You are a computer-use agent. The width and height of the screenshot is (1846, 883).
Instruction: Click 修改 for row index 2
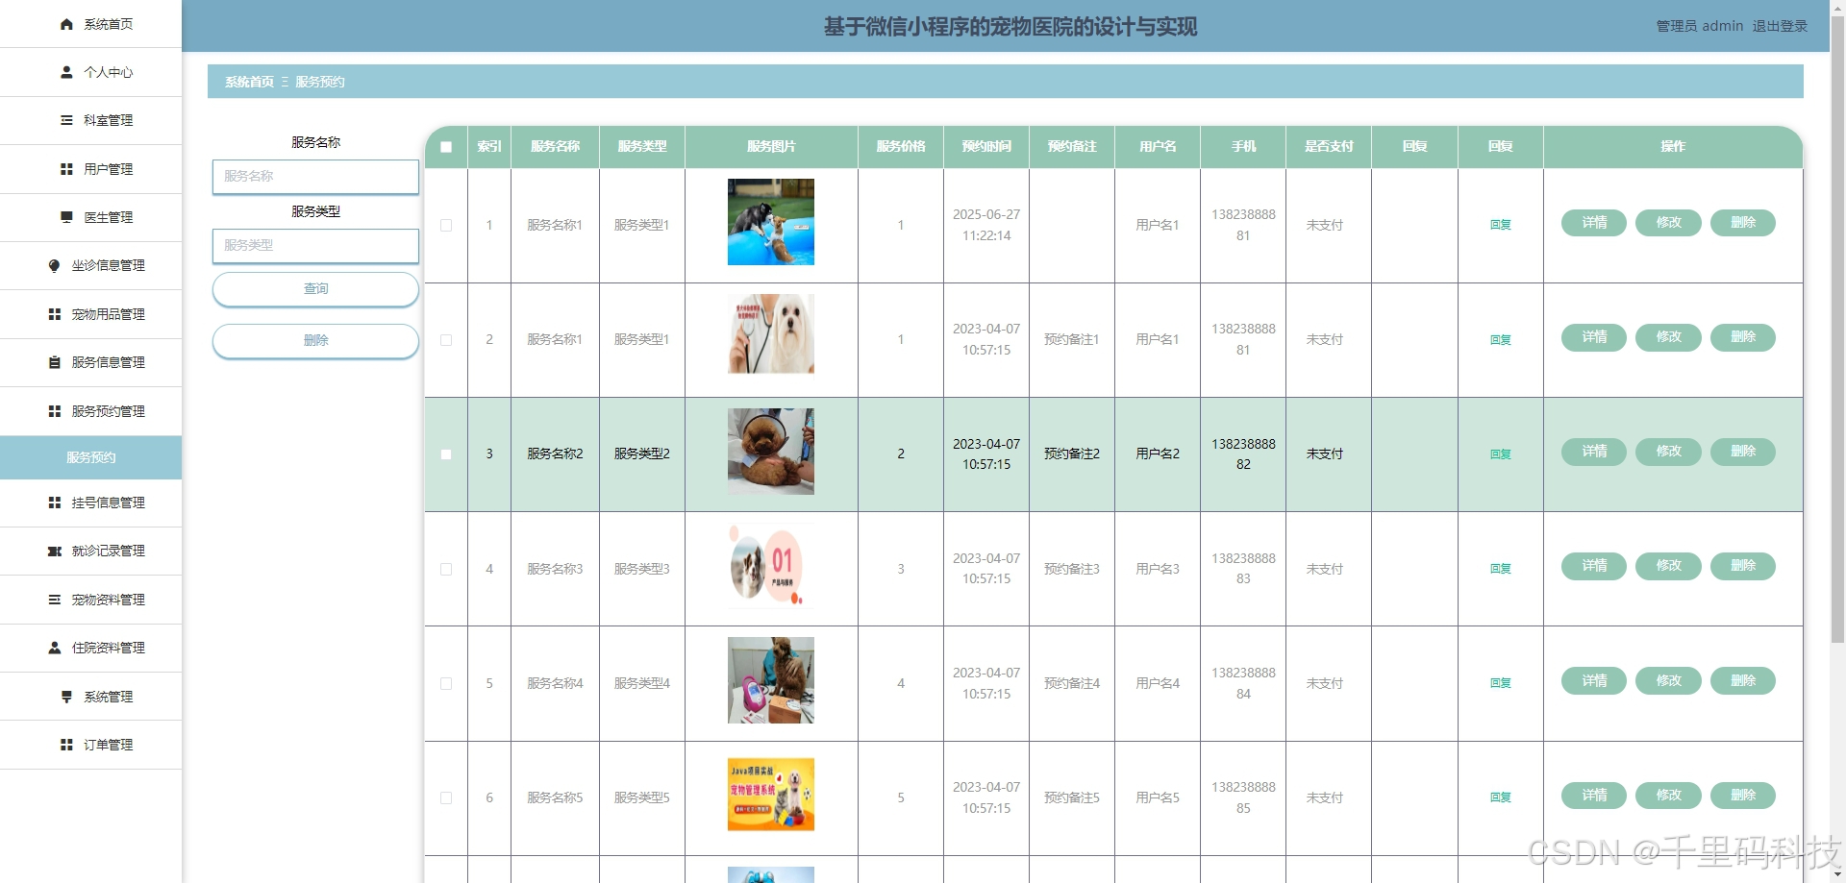coord(1668,337)
